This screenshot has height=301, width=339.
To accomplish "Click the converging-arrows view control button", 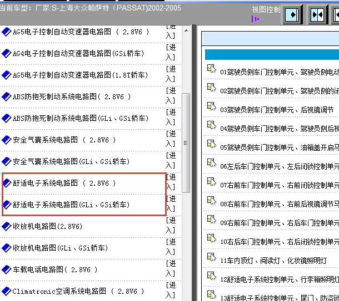I will pyautogui.click(x=317, y=15).
